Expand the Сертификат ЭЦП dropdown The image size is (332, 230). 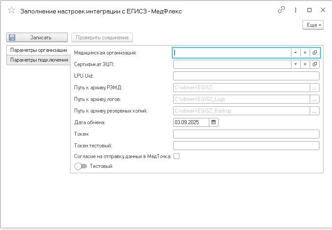coord(295,64)
